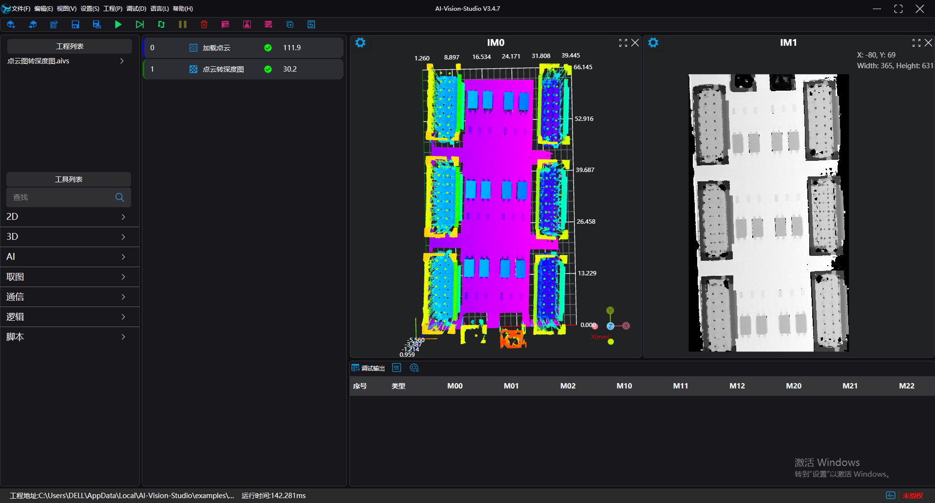Click the magnifier search icon in tool list
Screen dimensions: 935x503
(x=120, y=197)
